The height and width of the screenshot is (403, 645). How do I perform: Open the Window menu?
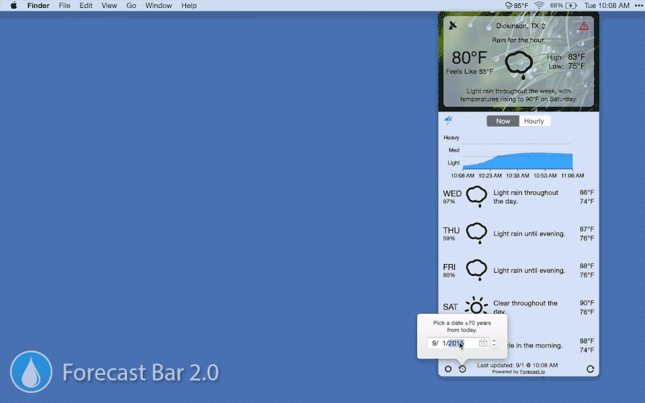tap(159, 5)
